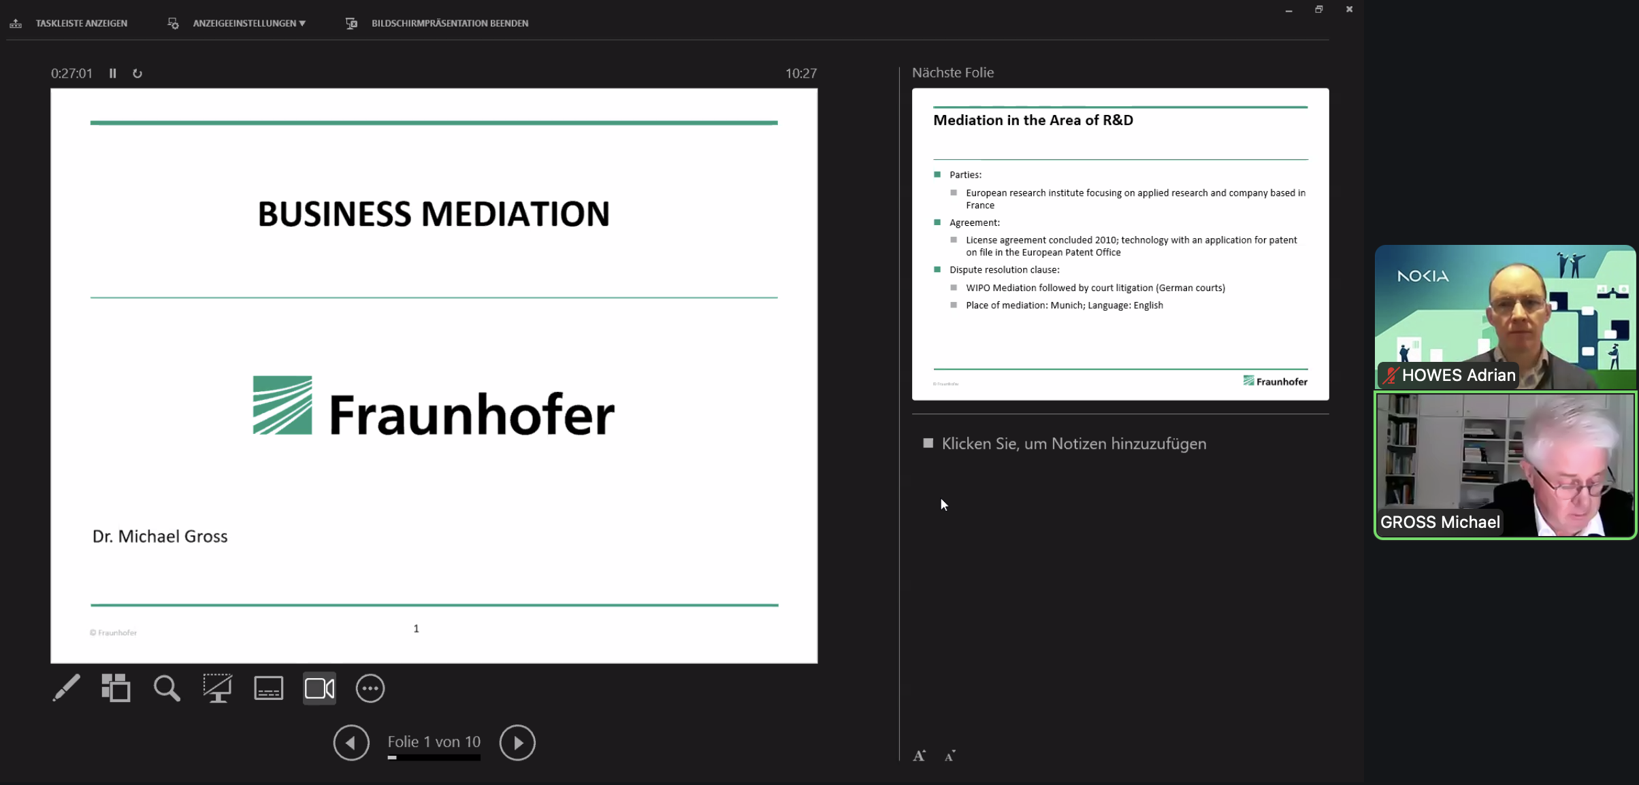Go to the previous slide
The width and height of the screenshot is (1639, 785).
(x=351, y=742)
